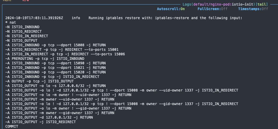Click the --dport 15021 RETURN rule
This screenshot has width=278, height=129.
56,68
